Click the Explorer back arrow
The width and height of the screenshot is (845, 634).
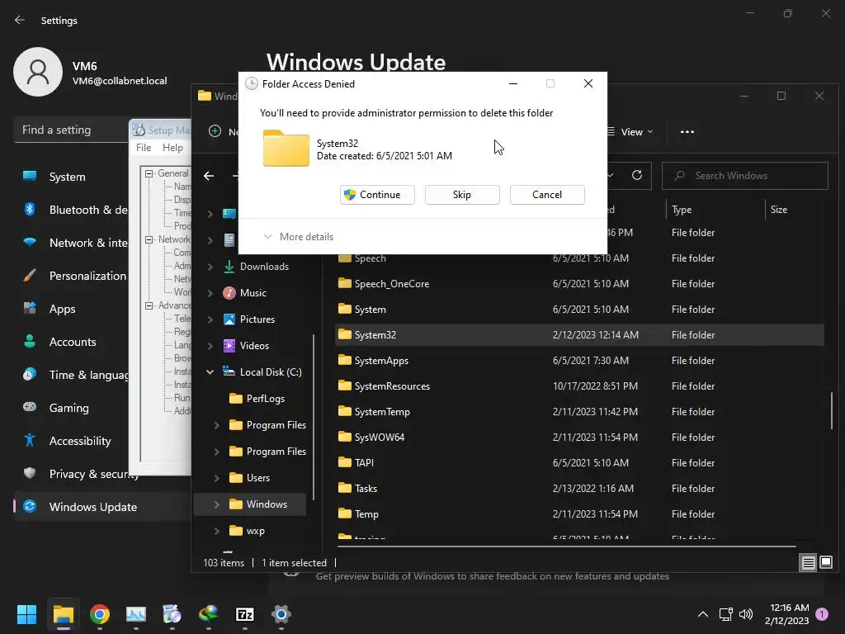pos(209,176)
